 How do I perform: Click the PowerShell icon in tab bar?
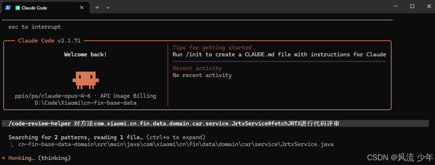pyautogui.click(x=8, y=8)
